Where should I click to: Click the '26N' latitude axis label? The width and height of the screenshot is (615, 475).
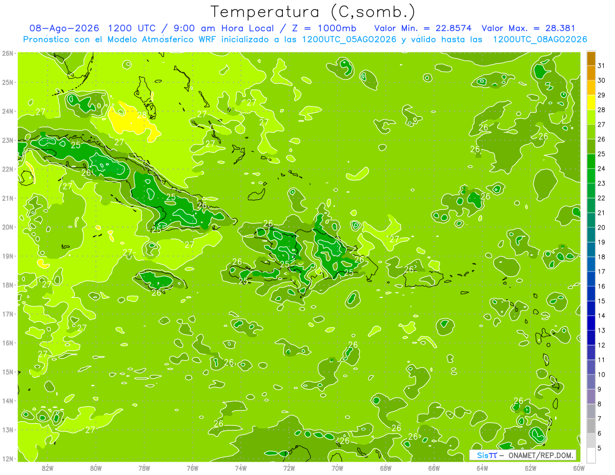click(7, 53)
